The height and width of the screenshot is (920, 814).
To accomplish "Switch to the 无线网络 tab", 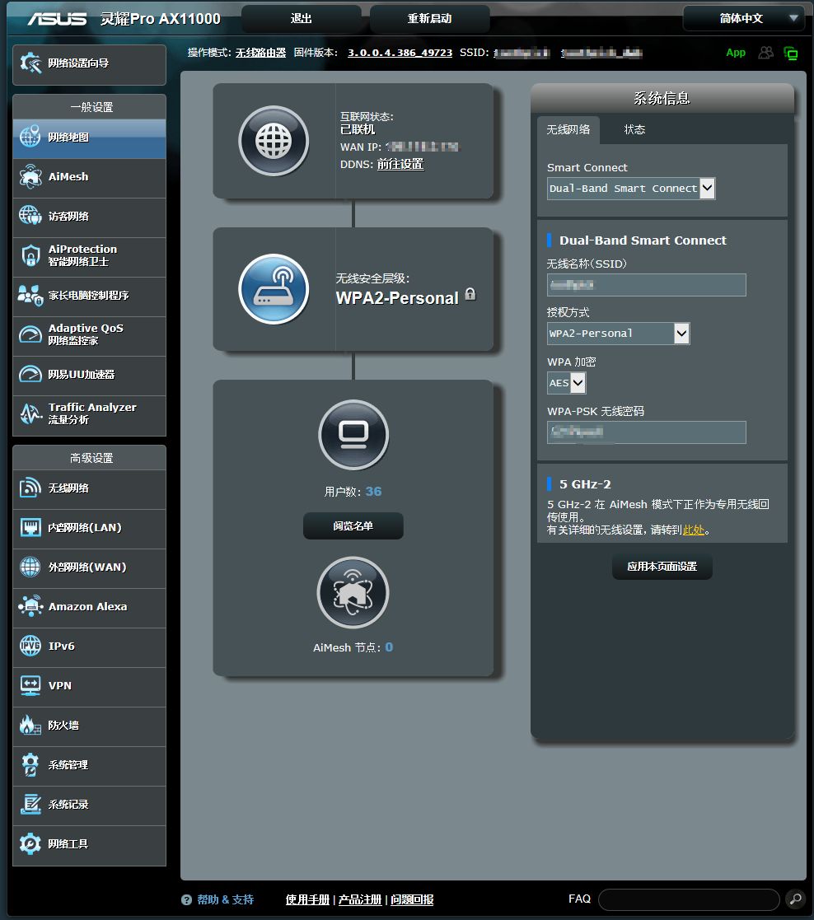I will (568, 129).
